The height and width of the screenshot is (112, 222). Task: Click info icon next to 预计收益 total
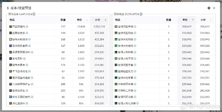pyautogui.click(x=141, y=14)
